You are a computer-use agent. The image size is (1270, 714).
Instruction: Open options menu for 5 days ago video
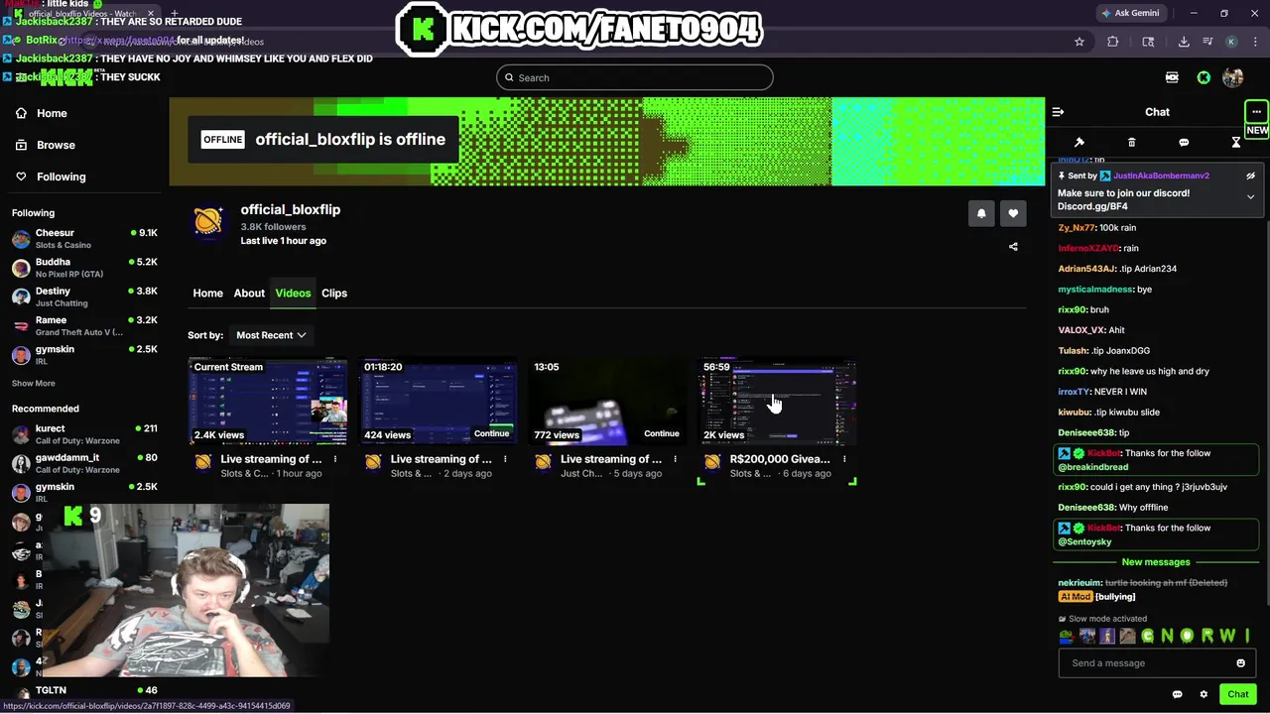pos(675,459)
